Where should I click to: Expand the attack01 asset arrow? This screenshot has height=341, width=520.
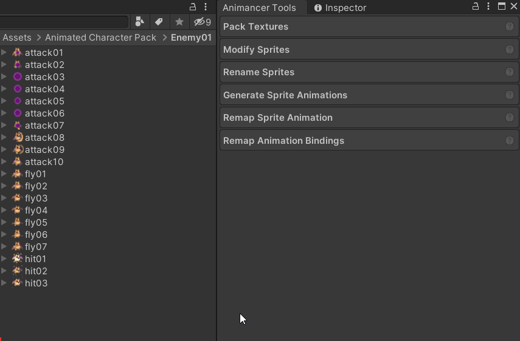click(4, 52)
